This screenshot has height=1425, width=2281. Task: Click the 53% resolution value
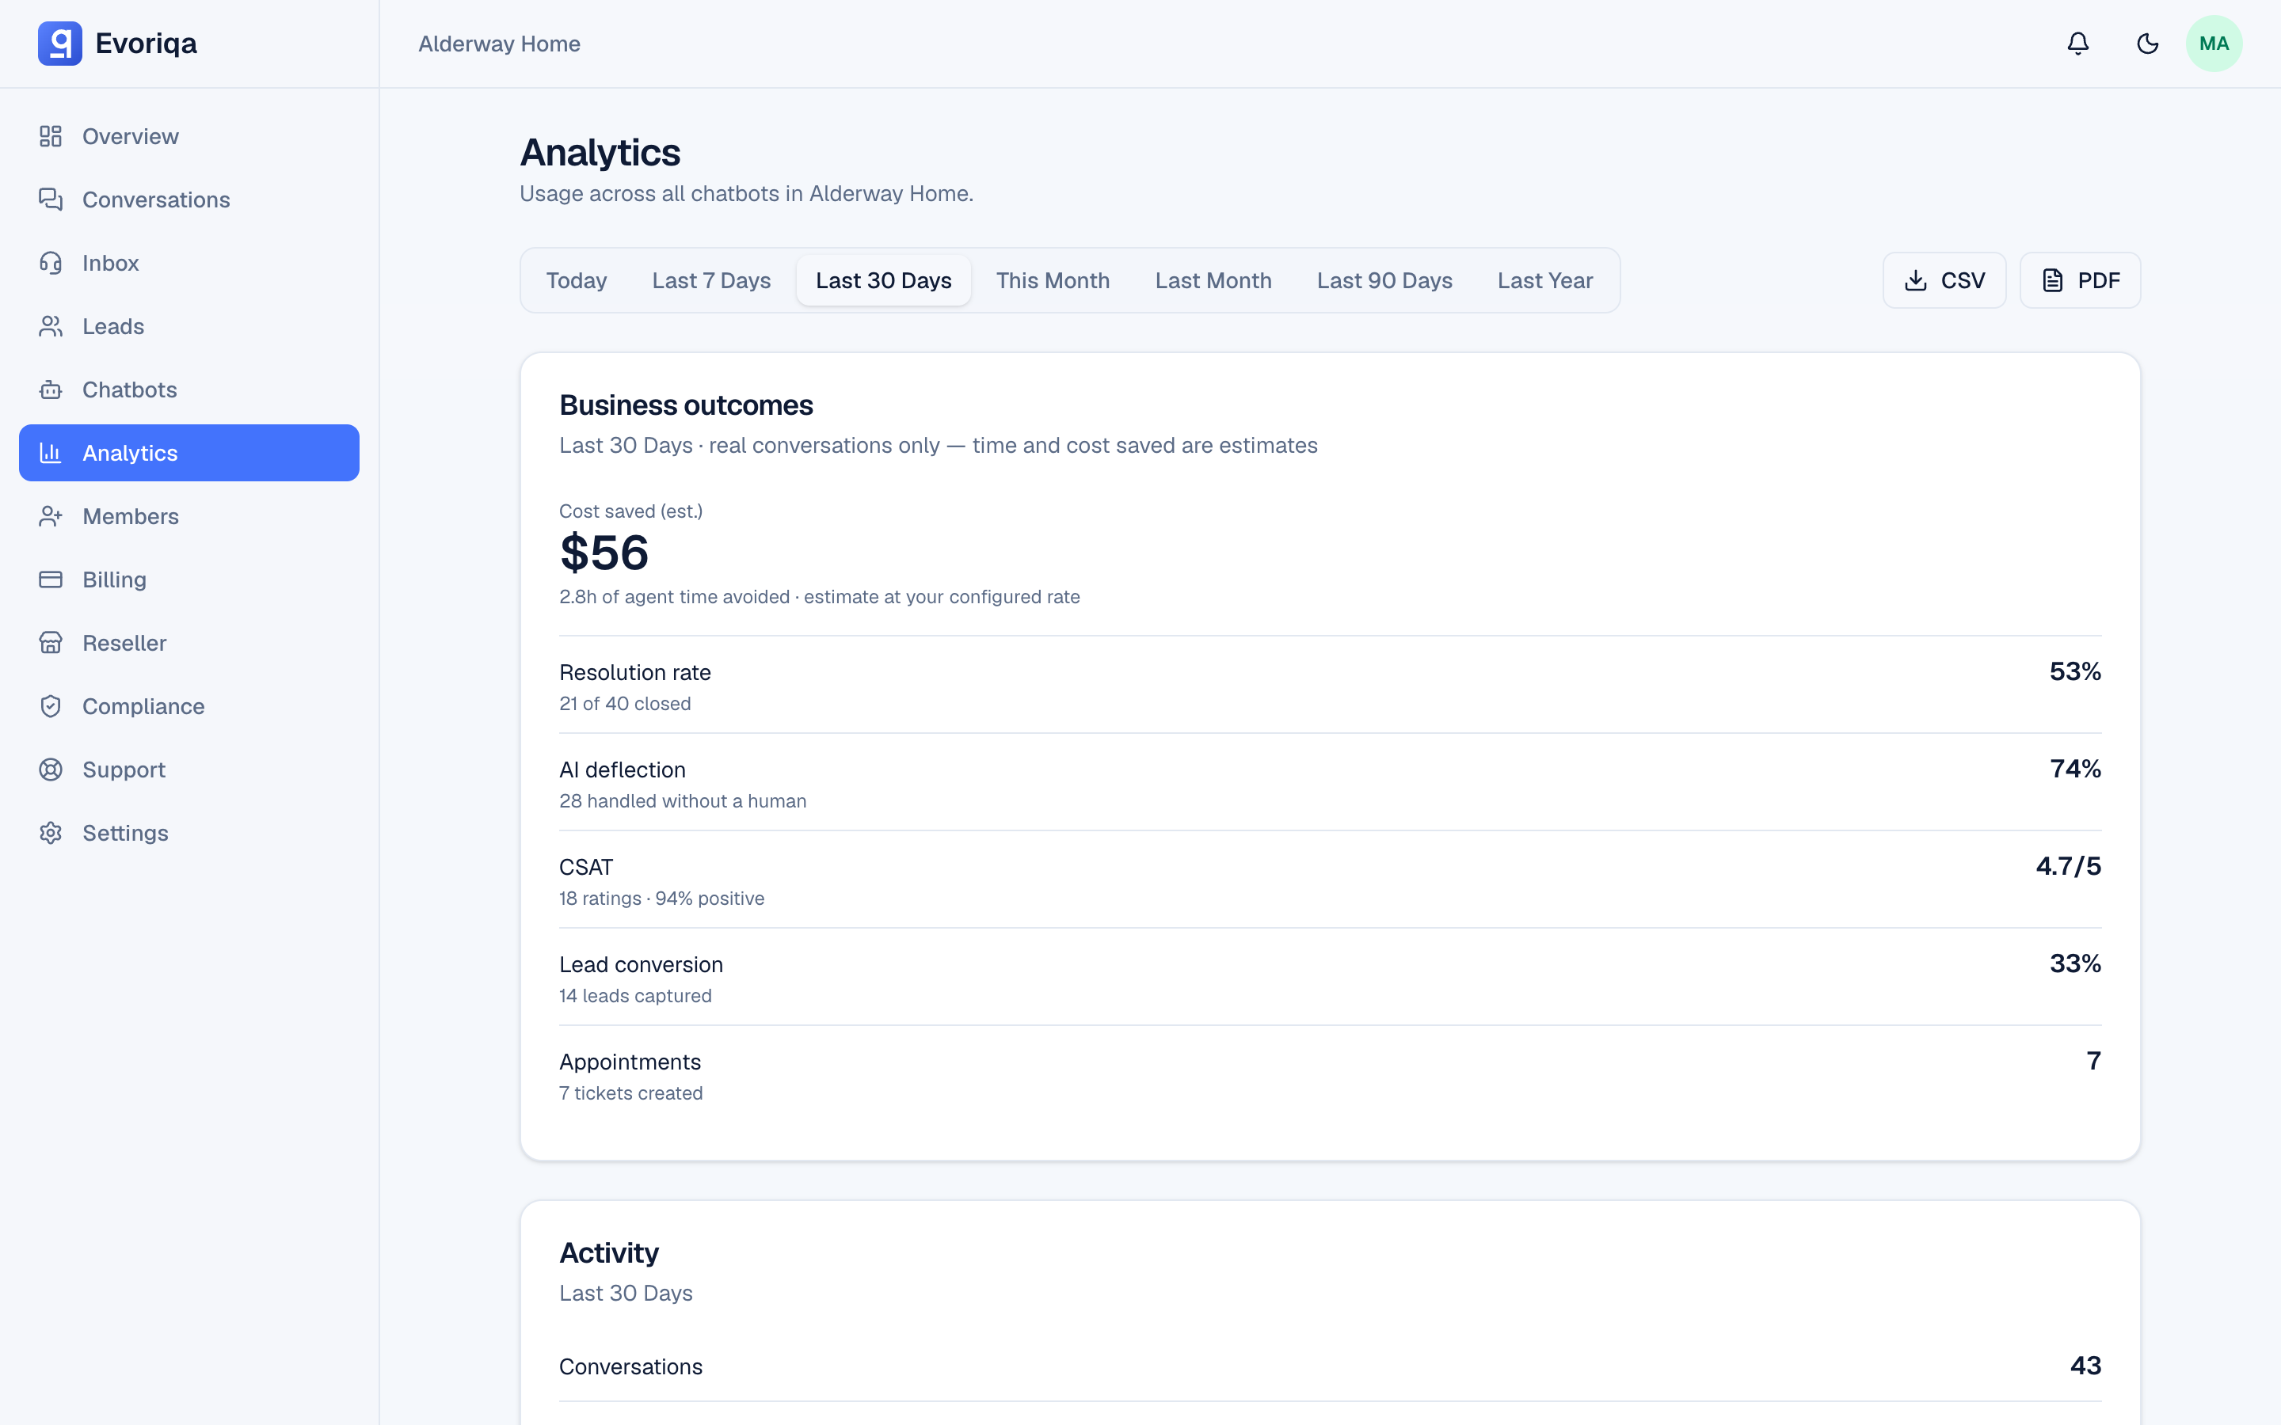[2074, 671]
